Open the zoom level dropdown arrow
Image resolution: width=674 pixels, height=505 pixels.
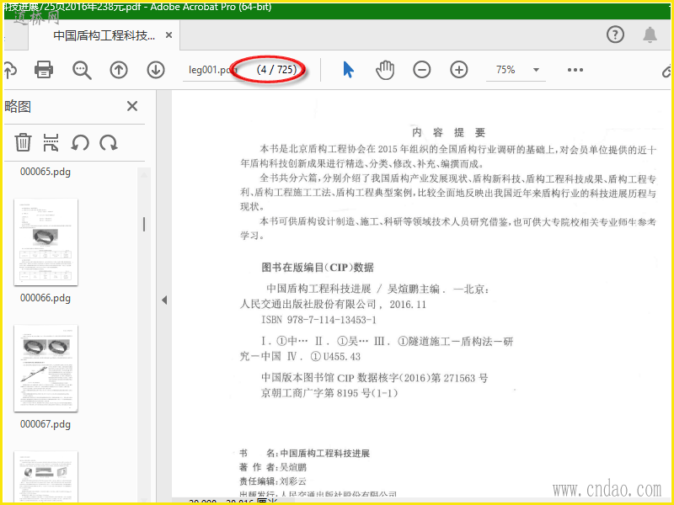536,70
